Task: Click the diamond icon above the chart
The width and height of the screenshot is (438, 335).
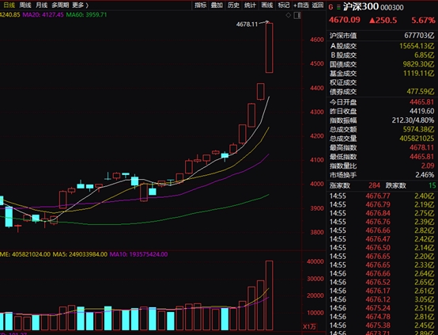Action: (289, 15)
